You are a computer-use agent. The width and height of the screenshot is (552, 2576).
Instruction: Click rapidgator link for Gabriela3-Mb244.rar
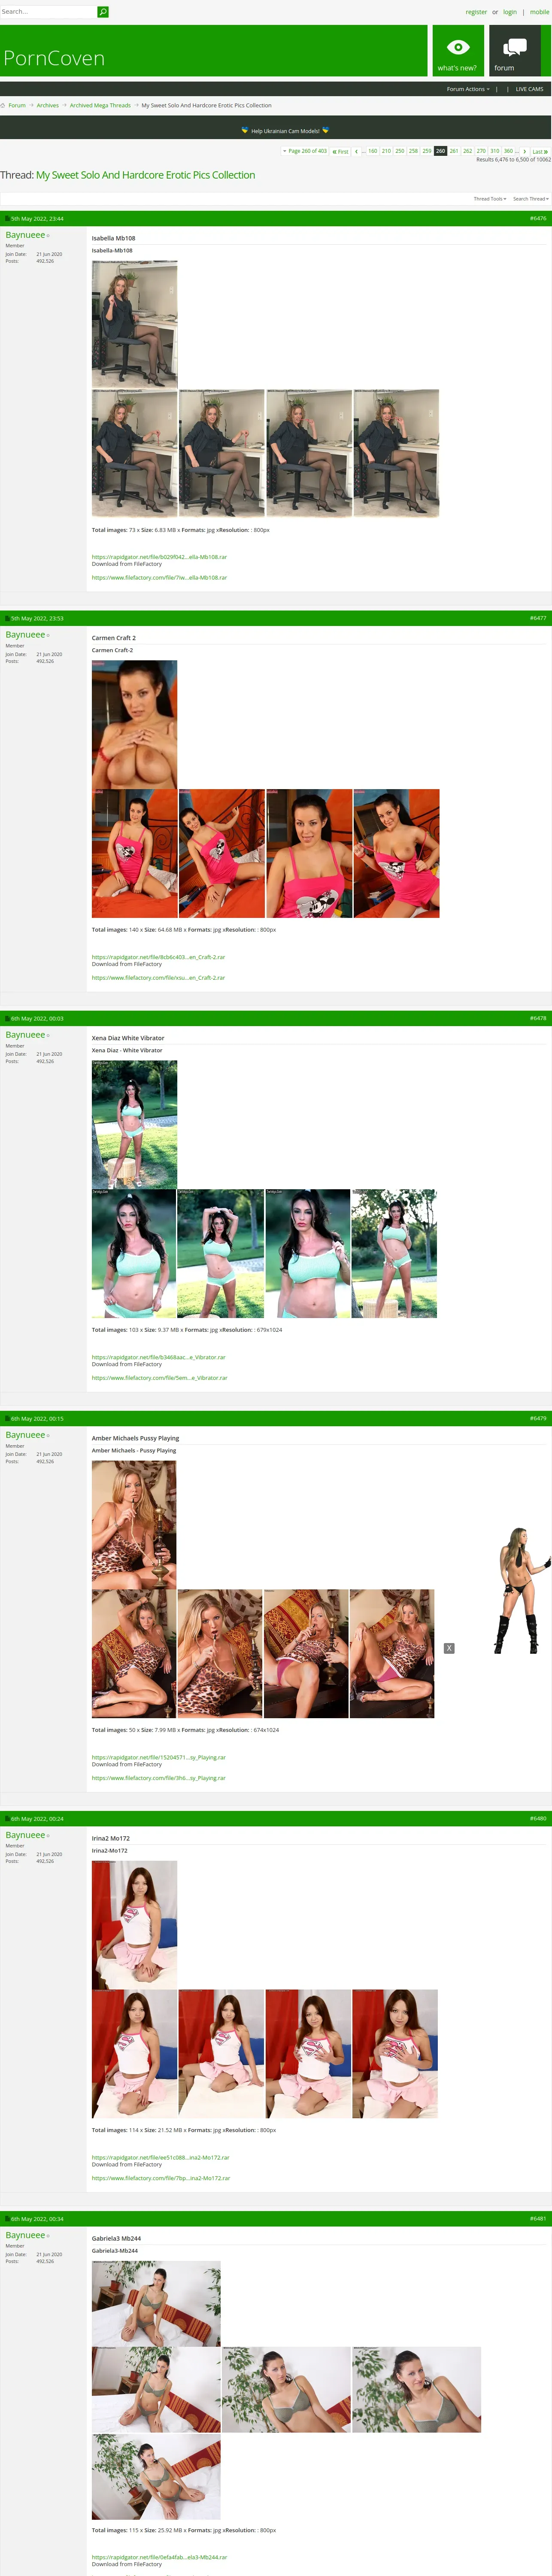tap(159, 2557)
